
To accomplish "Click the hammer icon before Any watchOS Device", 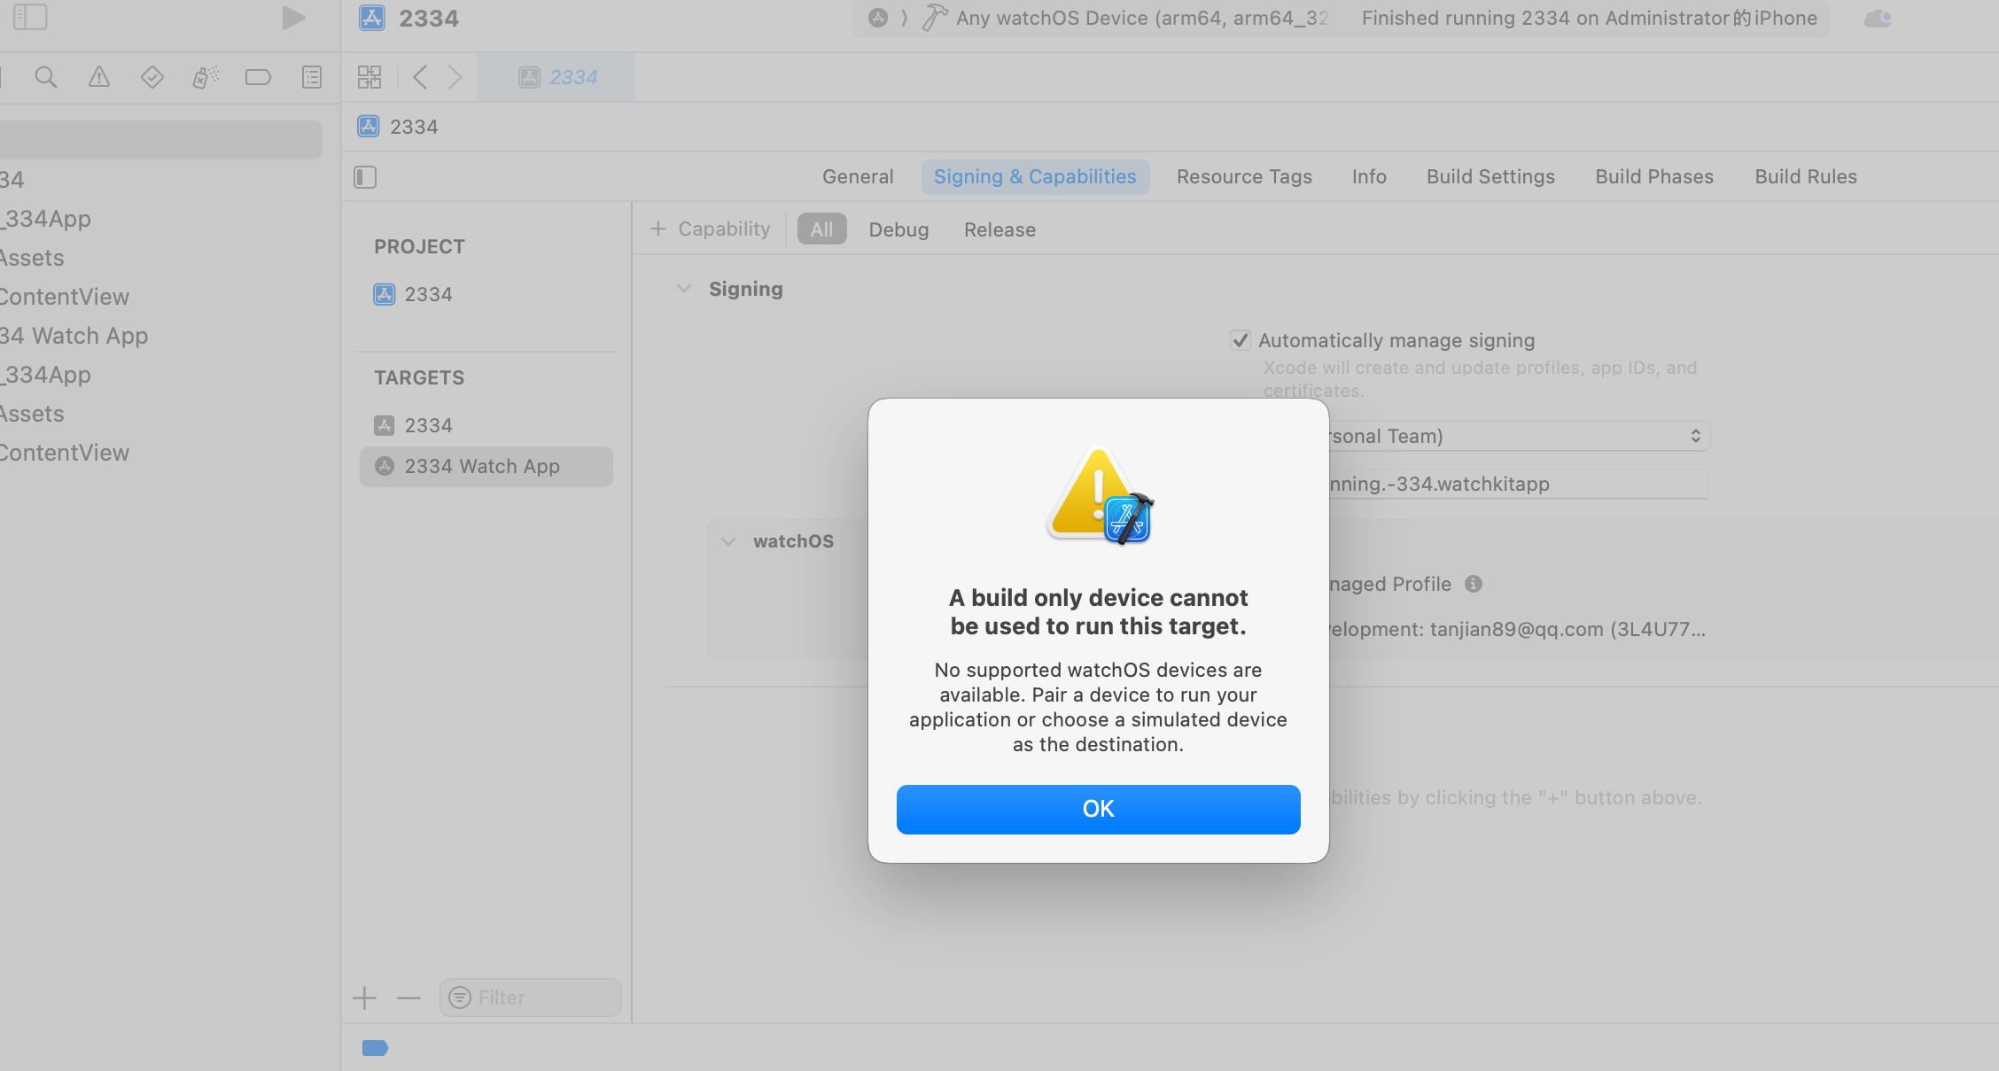I will click(934, 18).
